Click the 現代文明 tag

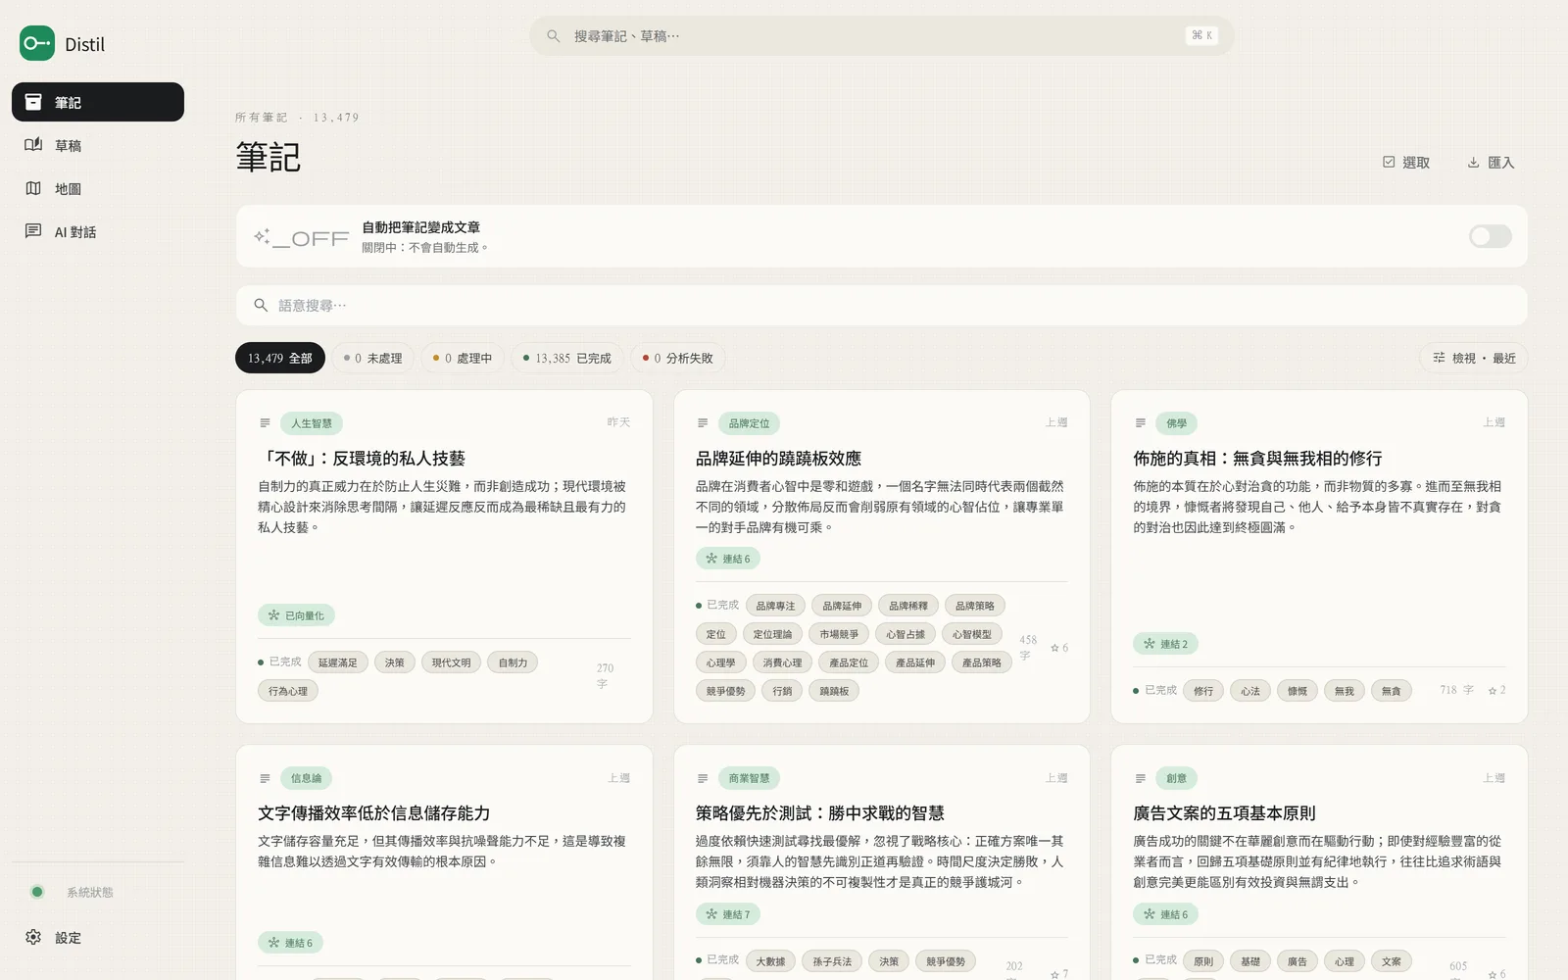click(x=451, y=662)
